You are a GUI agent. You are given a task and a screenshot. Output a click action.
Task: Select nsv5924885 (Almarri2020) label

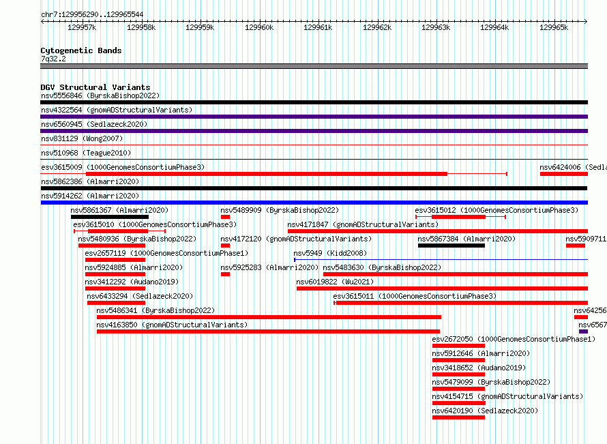pos(134,267)
